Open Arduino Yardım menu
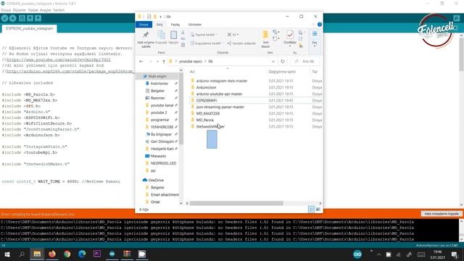 click(x=59, y=9)
